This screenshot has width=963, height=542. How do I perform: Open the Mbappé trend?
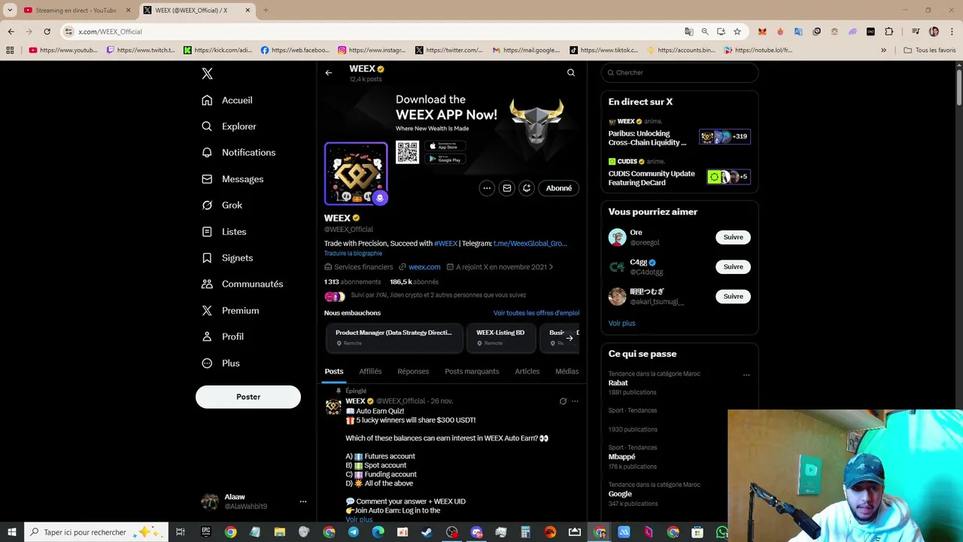point(621,457)
